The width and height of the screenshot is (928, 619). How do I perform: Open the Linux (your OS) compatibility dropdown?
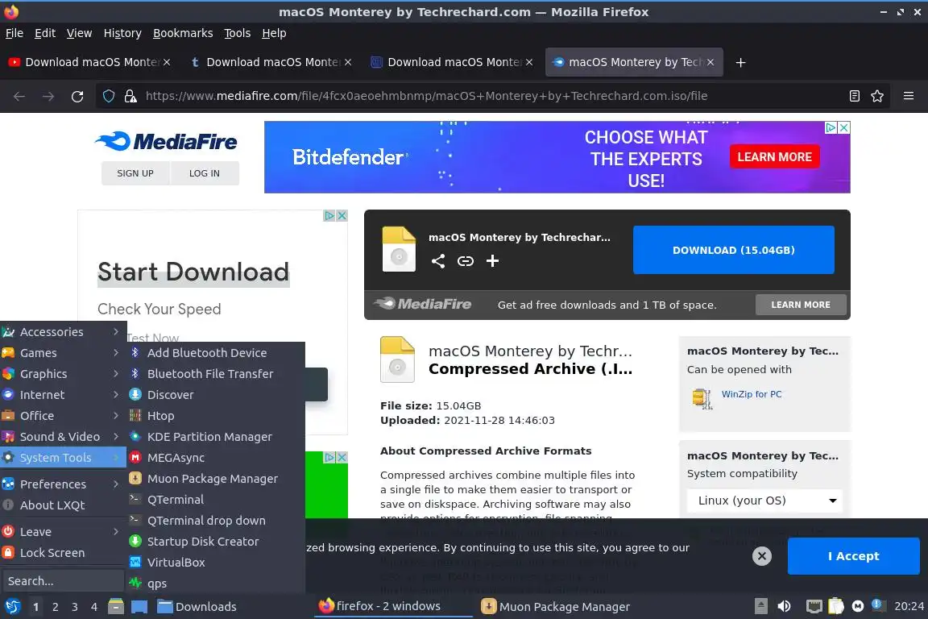click(765, 501)
